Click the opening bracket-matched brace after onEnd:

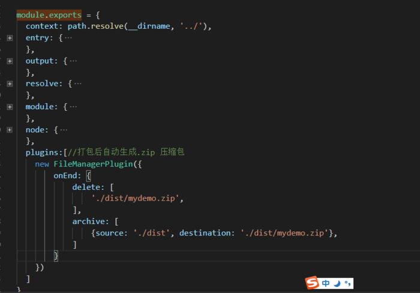[88, 176]
